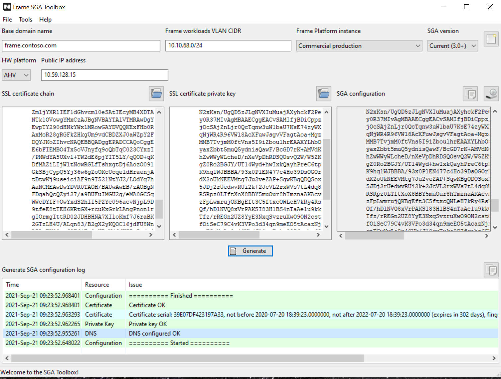Open the Tools menu

pyautogui.click(x=26, y=20)
